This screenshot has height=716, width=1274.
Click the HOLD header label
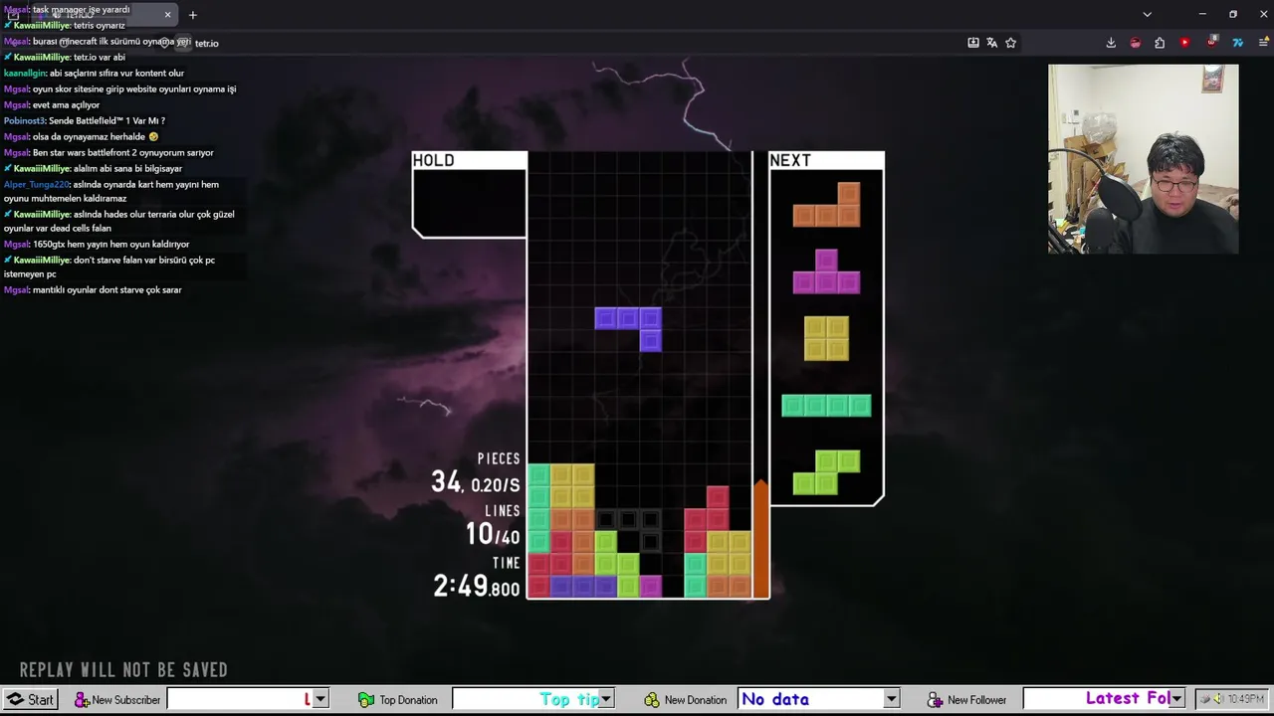pyautogui.click(x=433, y=160)
